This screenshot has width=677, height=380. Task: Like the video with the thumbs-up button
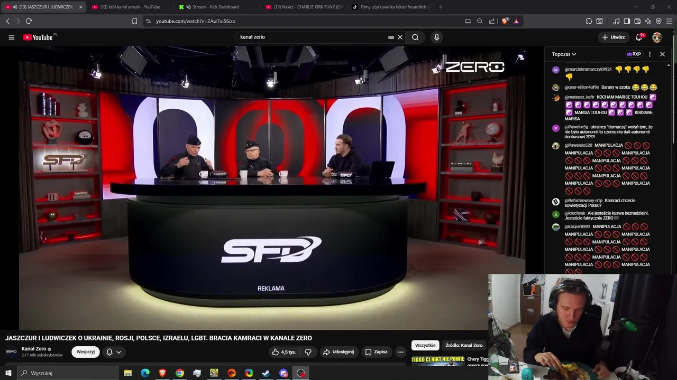[283, 352]
